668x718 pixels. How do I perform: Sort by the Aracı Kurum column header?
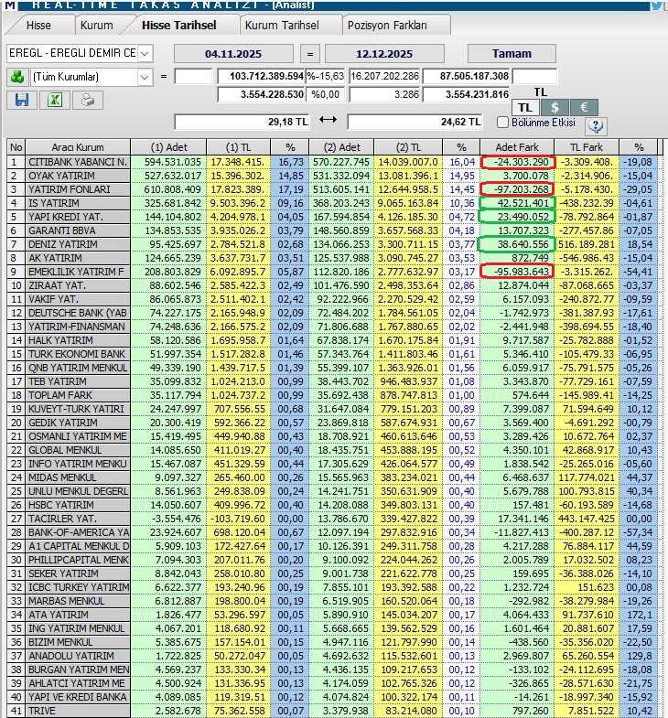(x=76, y=146)
